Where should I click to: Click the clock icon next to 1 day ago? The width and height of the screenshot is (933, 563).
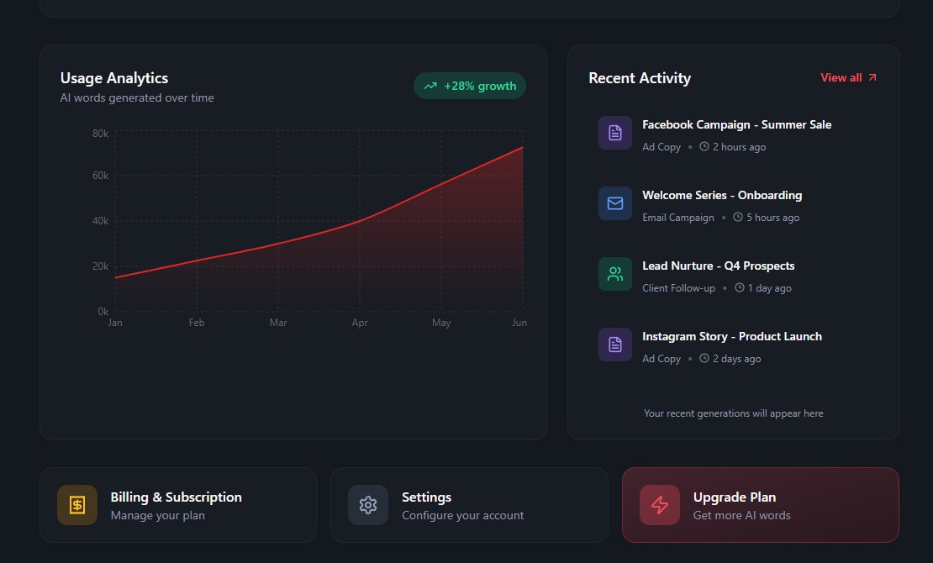click(x=739, y=287)
